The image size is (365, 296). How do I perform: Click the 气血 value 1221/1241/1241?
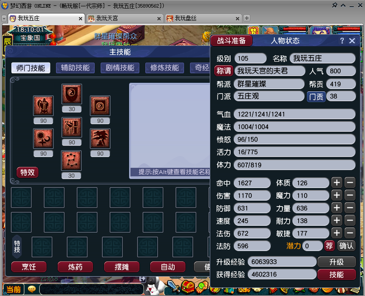coord(294,114)
